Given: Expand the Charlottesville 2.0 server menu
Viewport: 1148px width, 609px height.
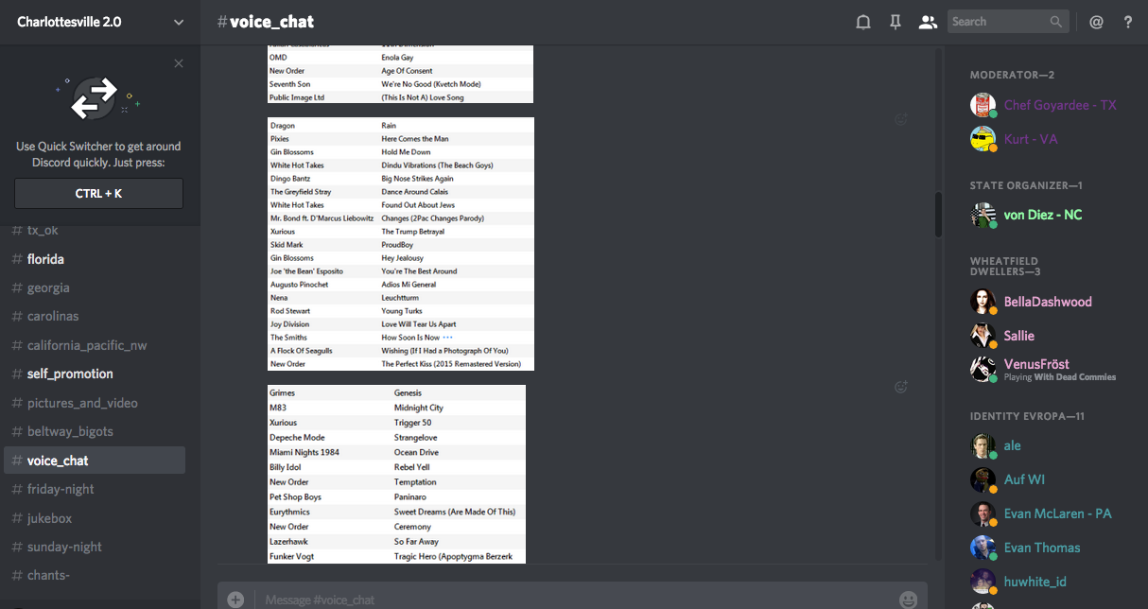Looking at the screenshot, I should pyautogui.click(x=179, y=22).
